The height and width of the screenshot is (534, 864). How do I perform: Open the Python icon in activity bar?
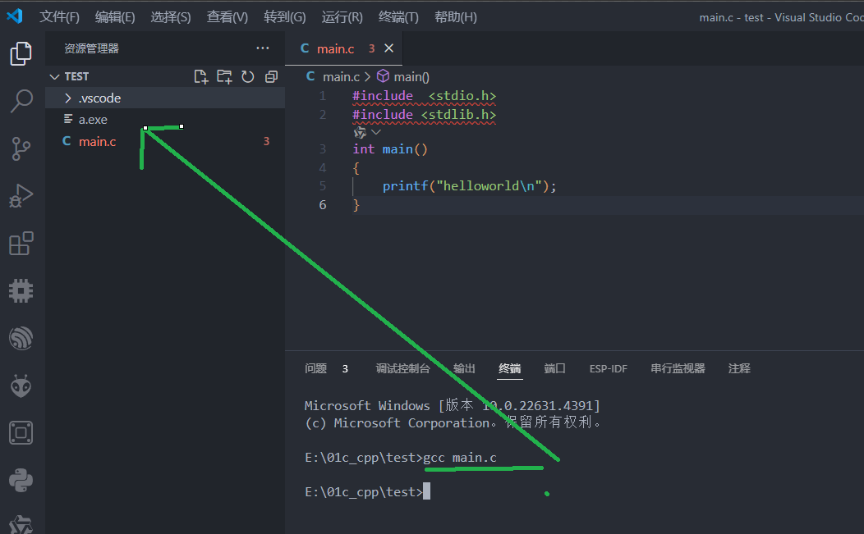[x=21, y=479]
